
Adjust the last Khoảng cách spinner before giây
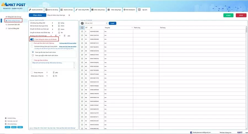(64, 36)
